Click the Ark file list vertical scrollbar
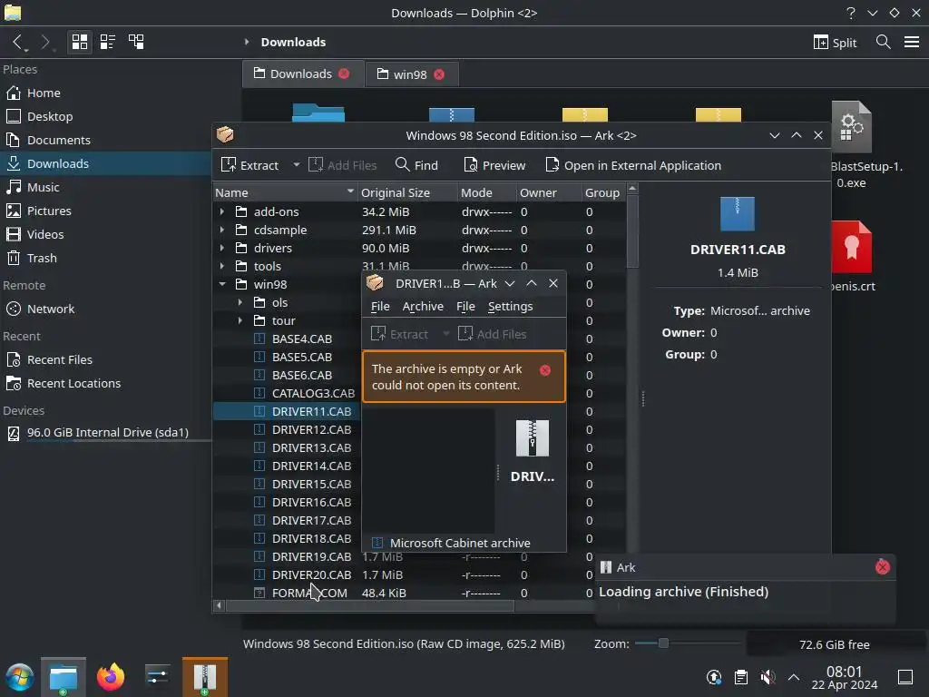Viewport: 929px width, 697px height. coord(632,231)
